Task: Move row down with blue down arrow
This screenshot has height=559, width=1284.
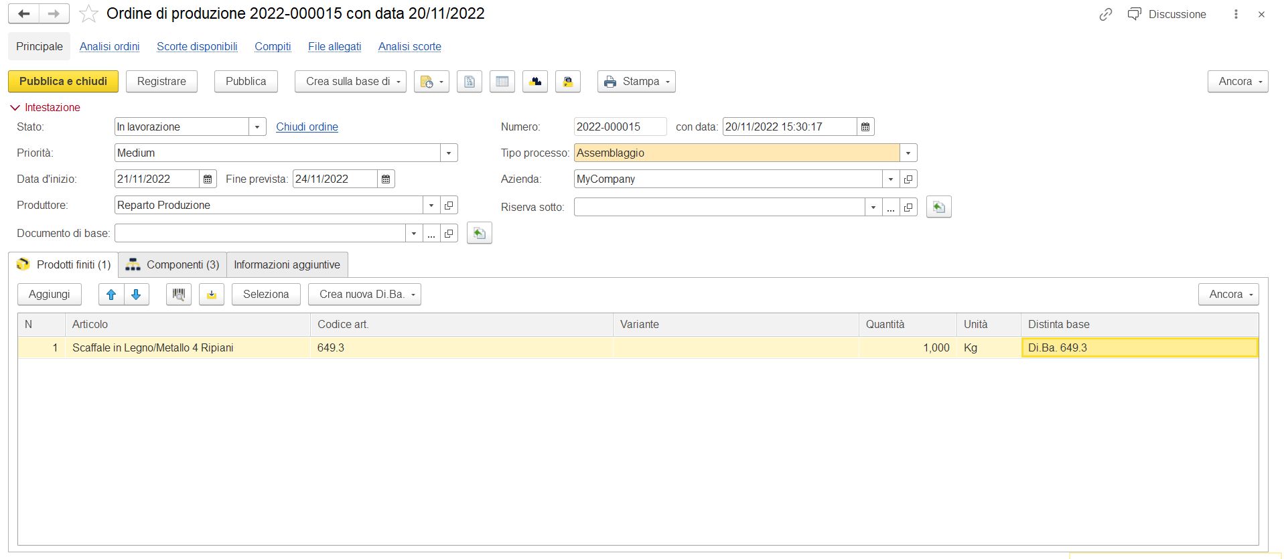Action: [x=136, y=294]
